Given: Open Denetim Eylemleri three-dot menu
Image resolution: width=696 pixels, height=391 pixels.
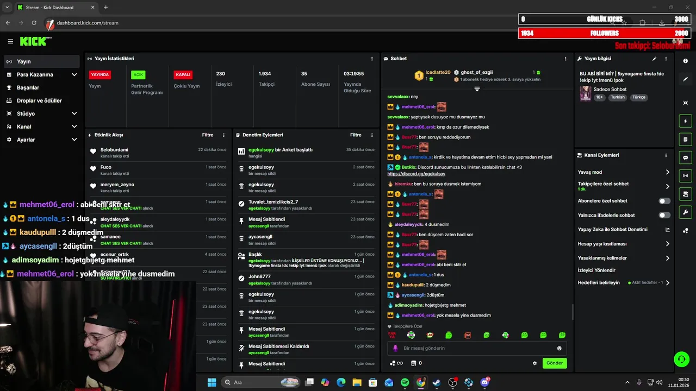Looking at the screenshot, I should coord(372,135).
